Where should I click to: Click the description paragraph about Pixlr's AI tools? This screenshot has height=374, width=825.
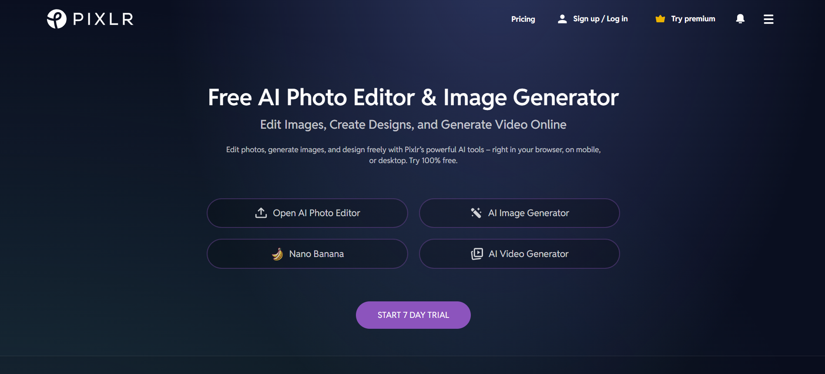413,155
